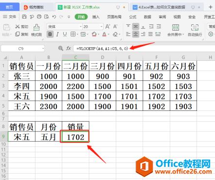Toggle Underline formatting
Viewport: 215px width, 180px height.
pos(65,34)
